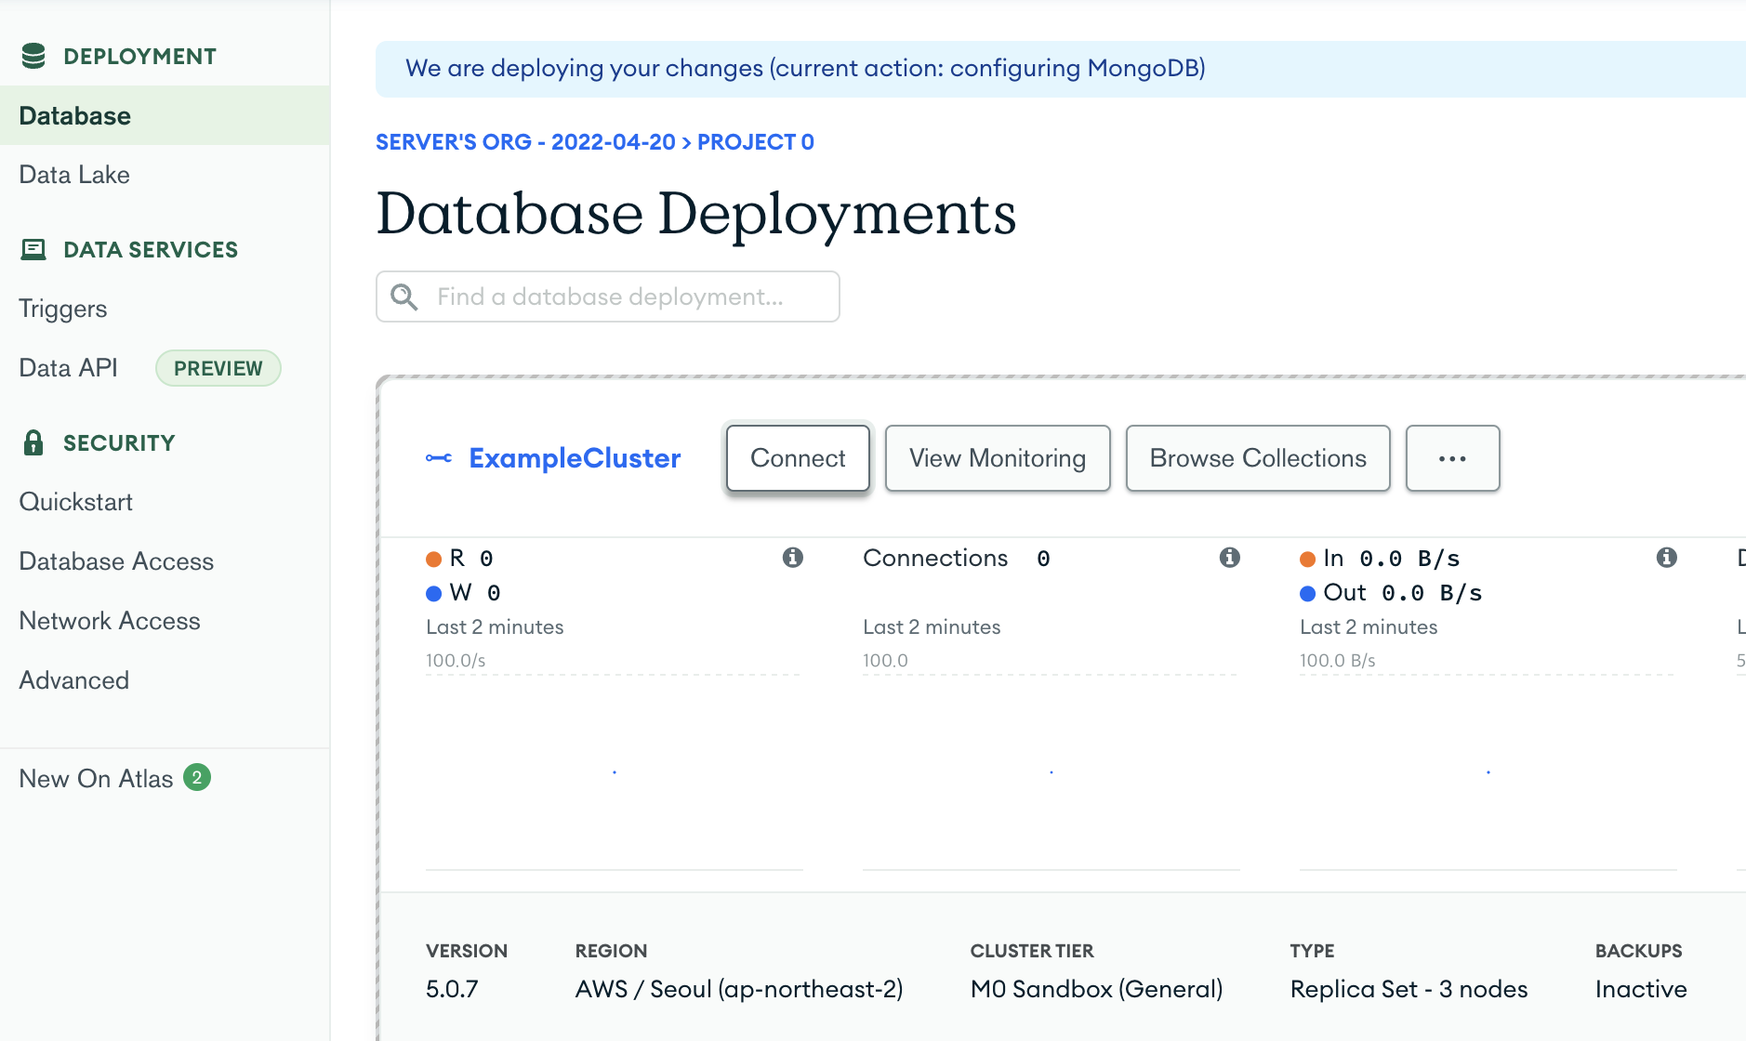Open Quickstart under Security

[76, 502]
